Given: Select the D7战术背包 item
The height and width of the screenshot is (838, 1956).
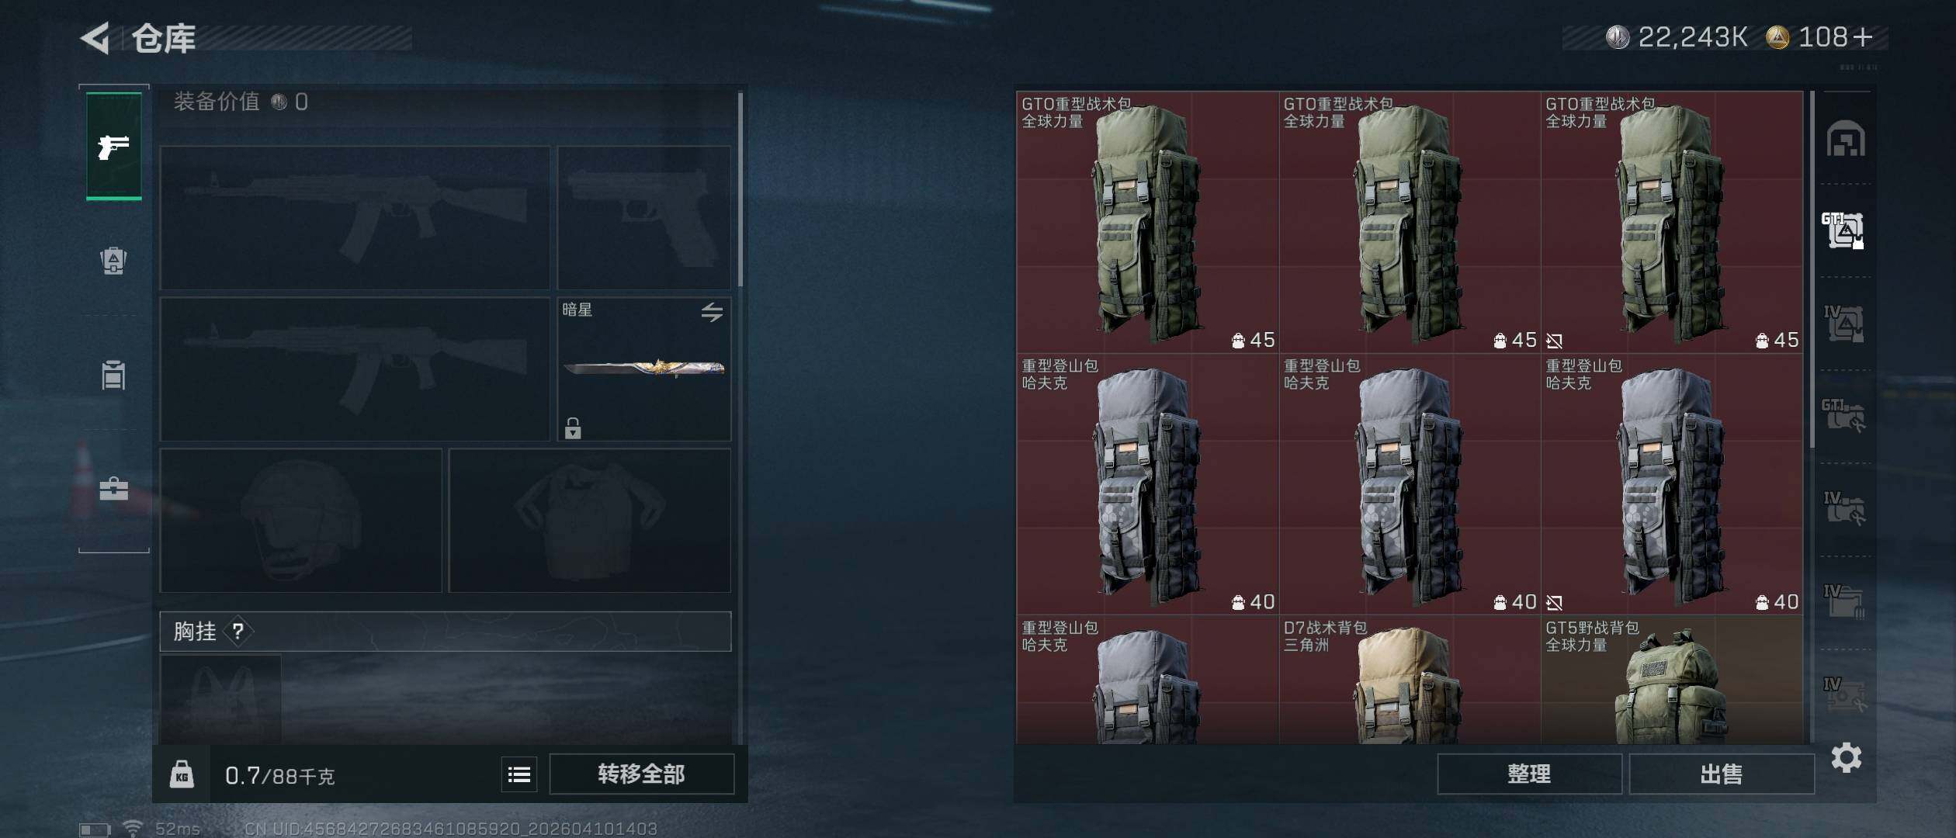Looking at the screenshot, I should (1410, 680).
